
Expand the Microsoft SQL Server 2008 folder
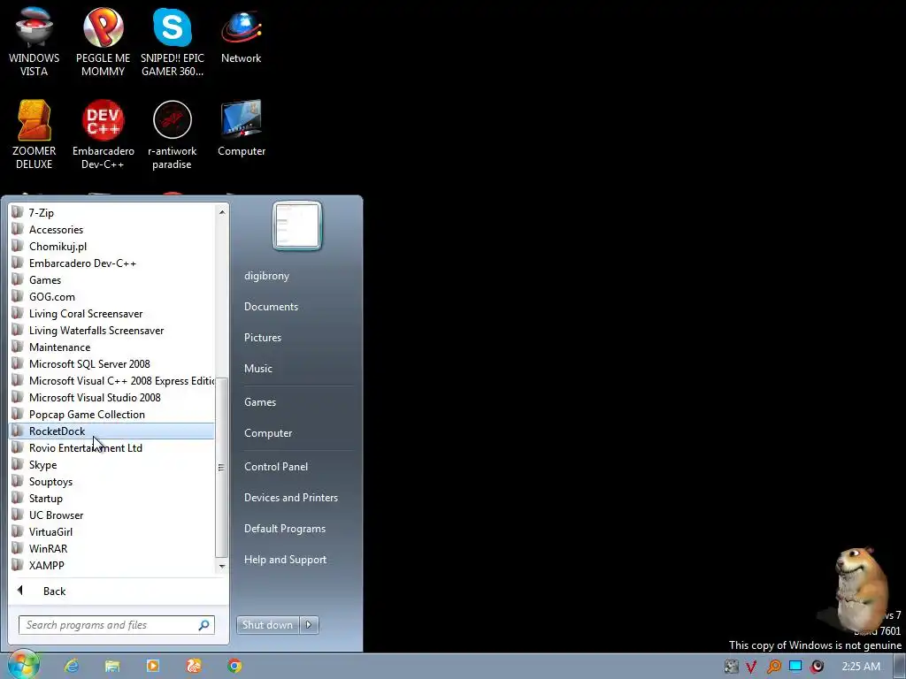112,363
